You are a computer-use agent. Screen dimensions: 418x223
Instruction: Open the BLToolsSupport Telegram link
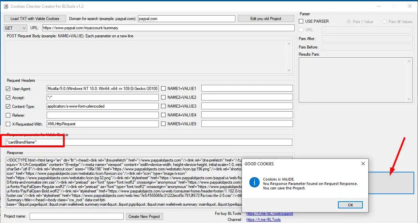point(269,213)
